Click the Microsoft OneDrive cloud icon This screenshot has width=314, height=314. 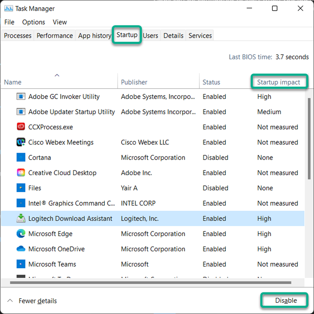pos(21,249)
